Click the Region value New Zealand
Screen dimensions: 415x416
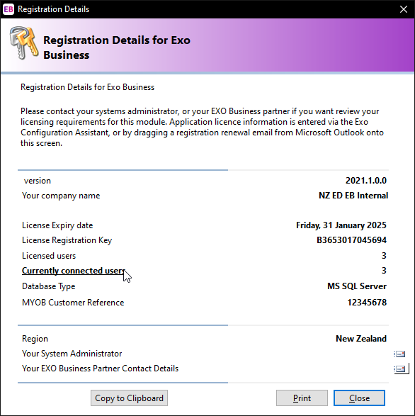point(361,339)
